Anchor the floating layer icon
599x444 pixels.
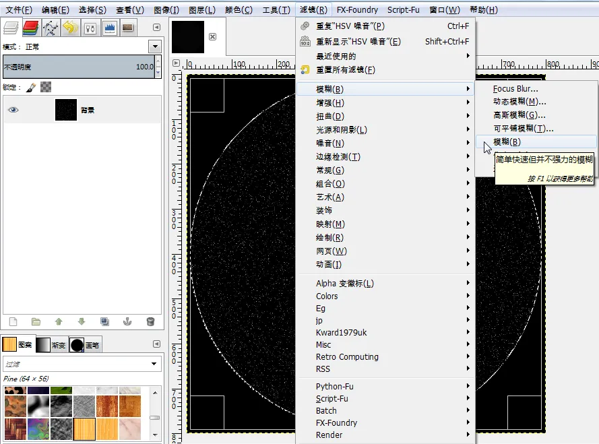(127, 321)
